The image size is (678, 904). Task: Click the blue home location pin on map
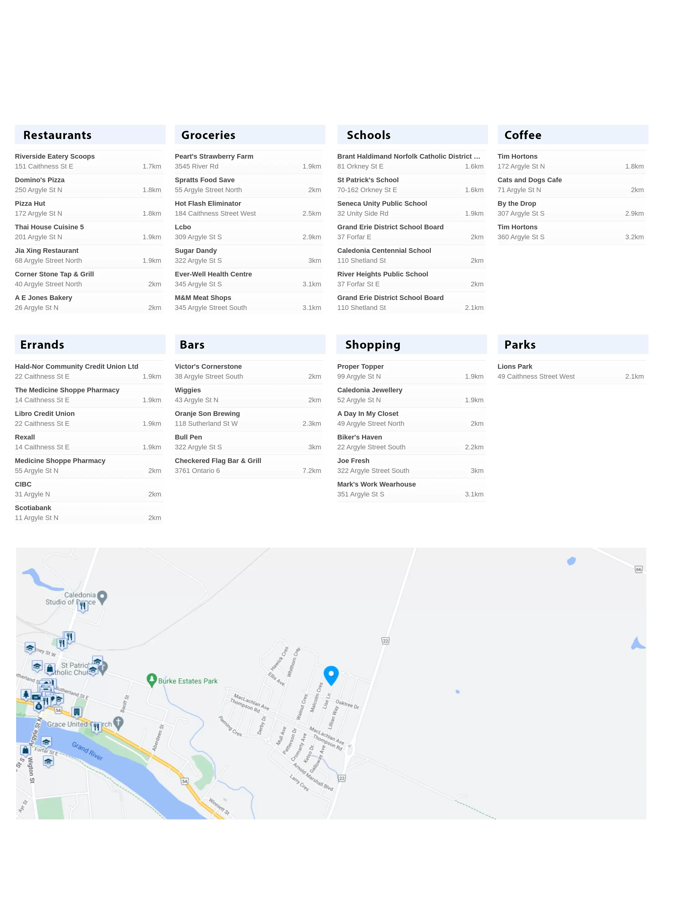pos(331,675)
